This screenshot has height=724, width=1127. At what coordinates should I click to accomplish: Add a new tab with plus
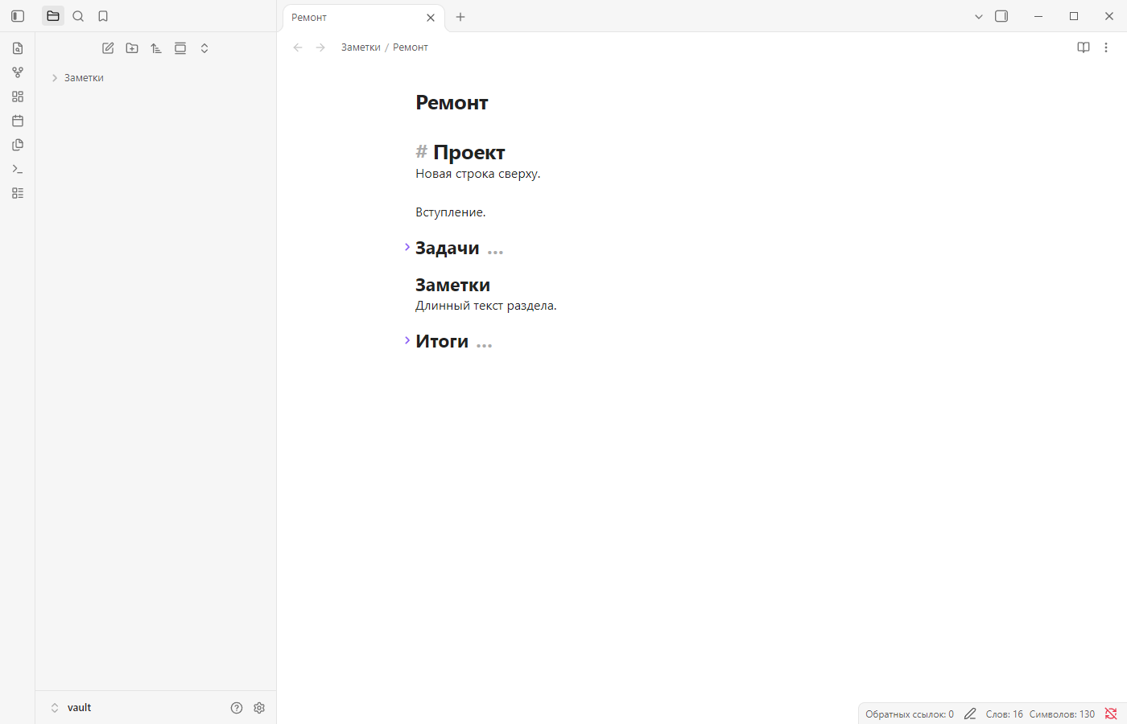pos(460,17)
